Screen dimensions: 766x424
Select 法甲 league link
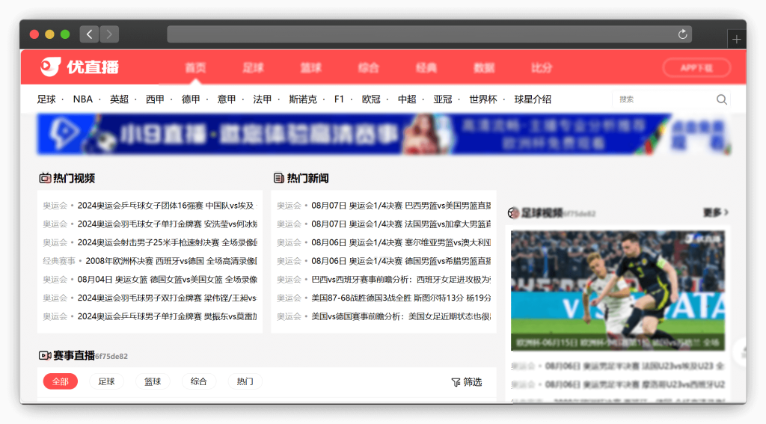tap(263, 99)
